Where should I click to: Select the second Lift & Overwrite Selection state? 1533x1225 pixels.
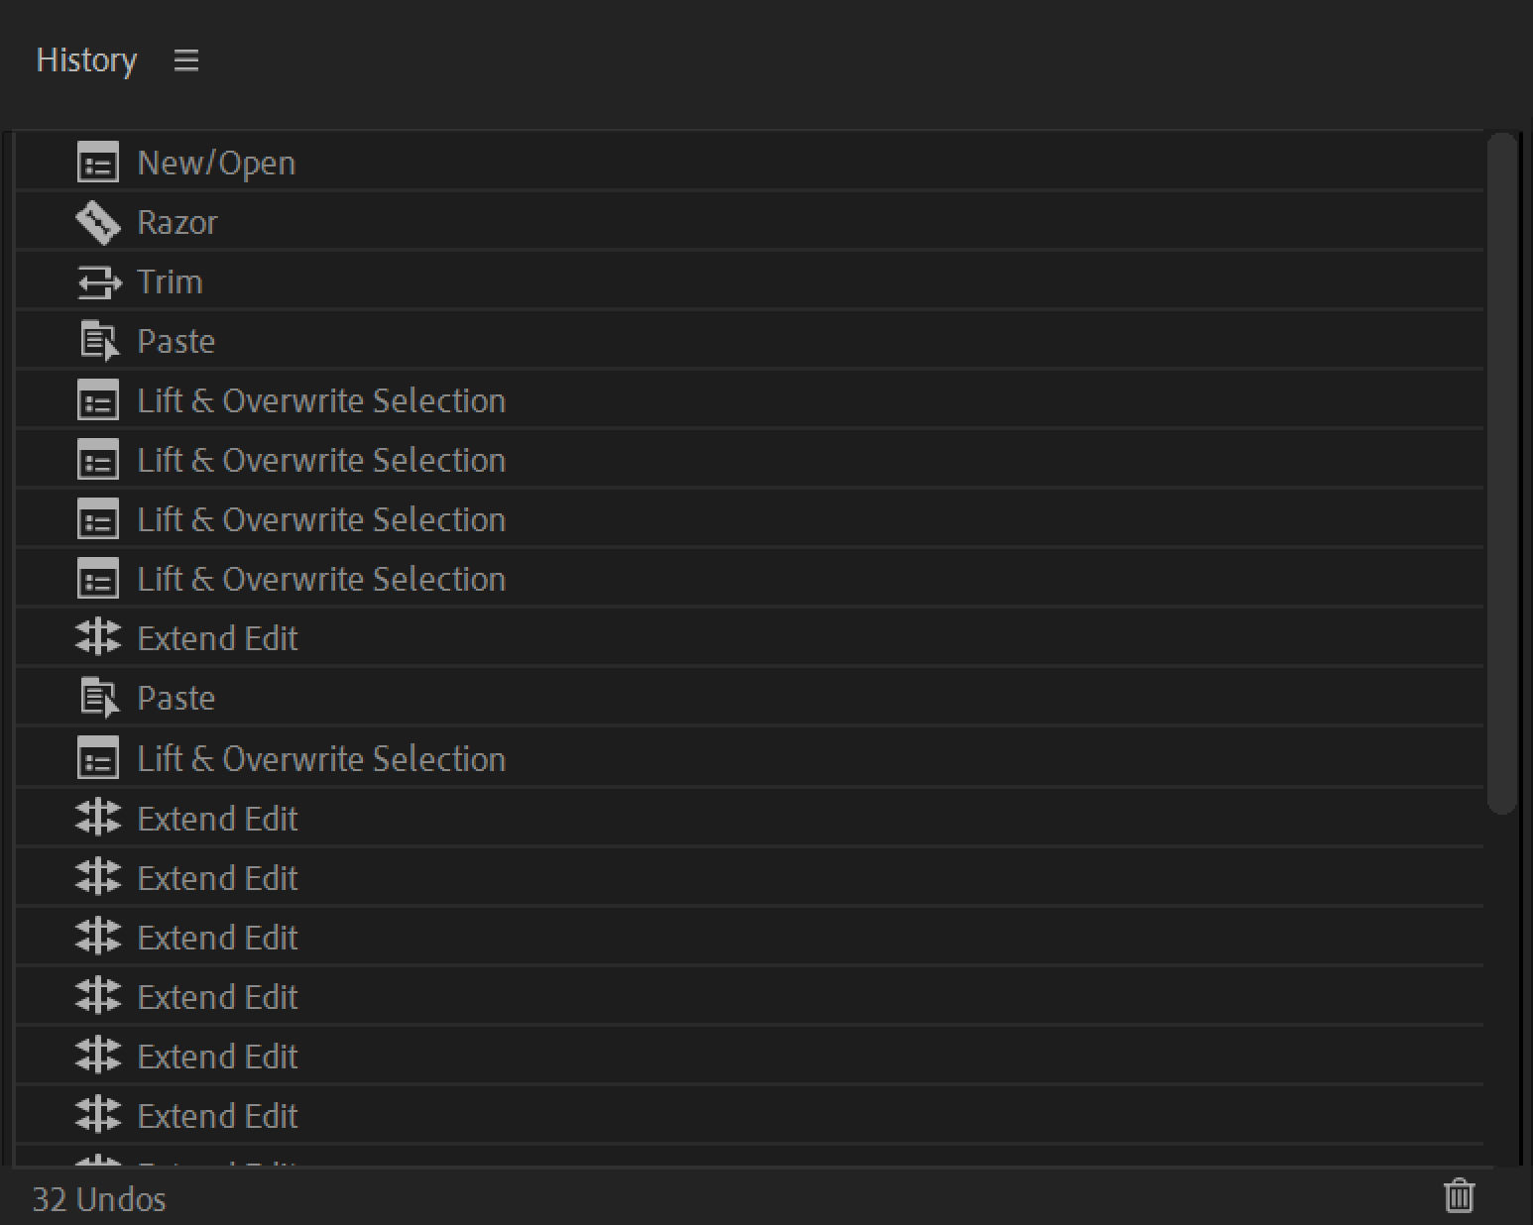[320, 460]
